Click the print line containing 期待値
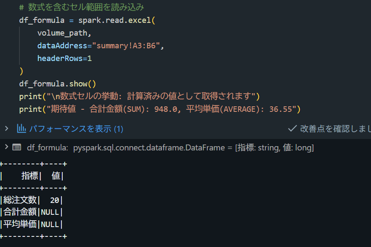Screen dimensions: 371x247 160,109
